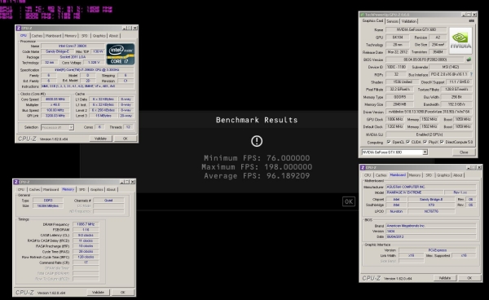Switch to the Sensors tab in GPU-Z
Image resolution: width=489 pixels, height=300 pixels.
tap(392, 21)
